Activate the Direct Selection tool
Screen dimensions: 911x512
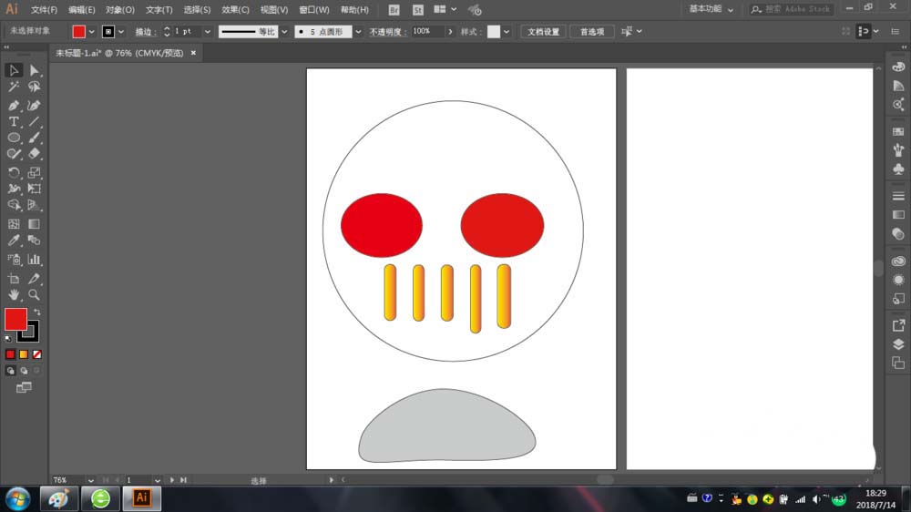pyautogui.click(x=34, y=70)
